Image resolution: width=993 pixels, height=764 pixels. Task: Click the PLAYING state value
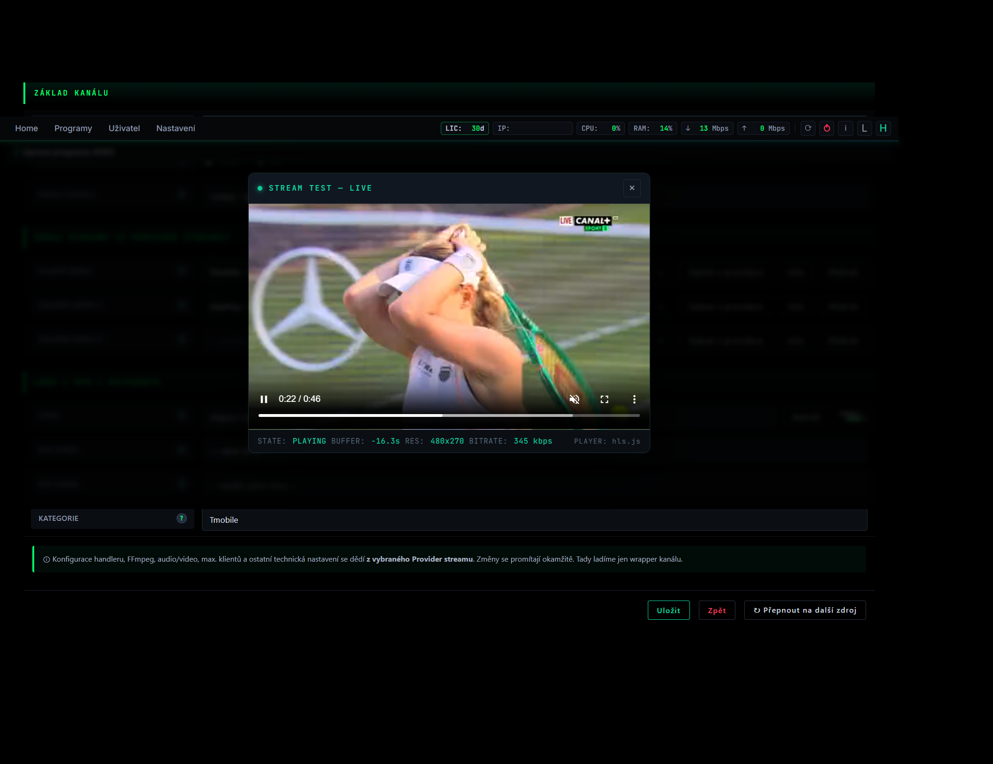point(309,441)
